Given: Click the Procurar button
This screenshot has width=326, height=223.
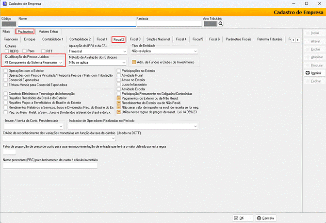Looking at the screenshot, I should (x=314, y=65).
